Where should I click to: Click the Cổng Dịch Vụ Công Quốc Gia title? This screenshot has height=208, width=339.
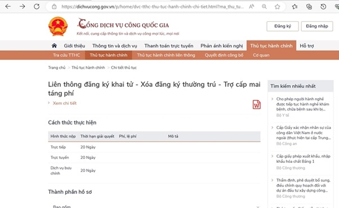tap(123, 24)
